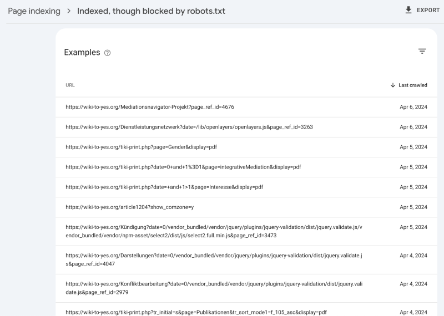Click the Examples help question-mark icon
444x316 pixels.
107,53
